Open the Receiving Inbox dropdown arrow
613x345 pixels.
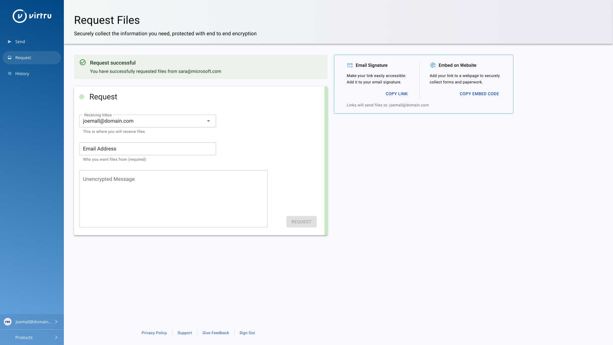pos(208,121)
